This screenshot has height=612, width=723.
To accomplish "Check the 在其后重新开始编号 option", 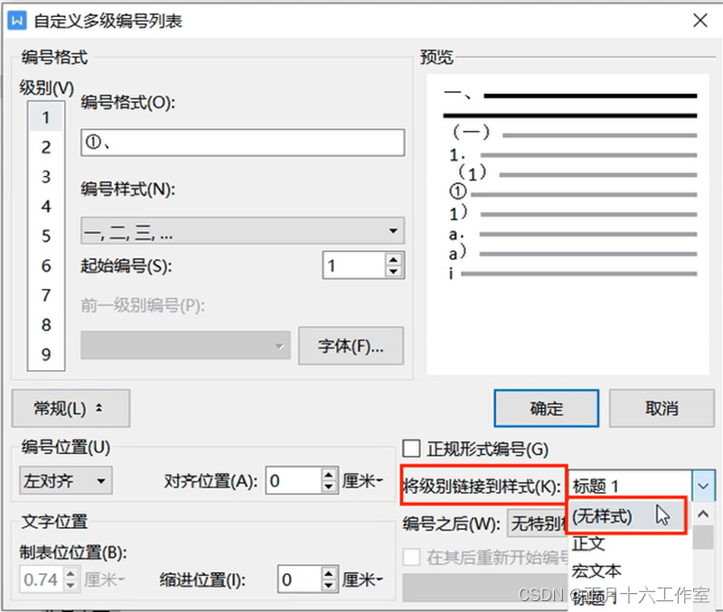I will (x=412, y=557).
